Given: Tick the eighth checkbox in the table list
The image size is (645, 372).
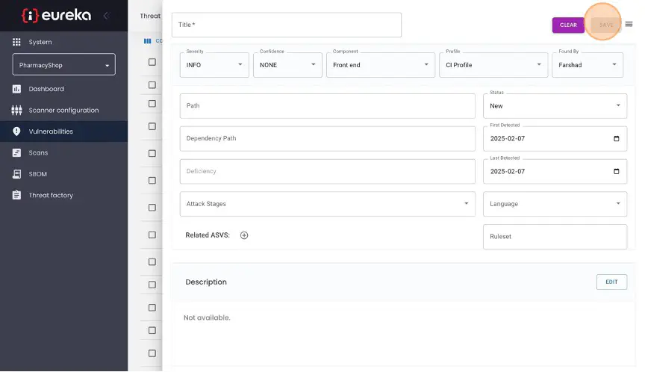Looking at the screenshot, I should (x=152, y=235).
